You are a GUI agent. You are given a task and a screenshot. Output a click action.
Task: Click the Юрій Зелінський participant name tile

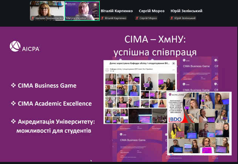186,11
